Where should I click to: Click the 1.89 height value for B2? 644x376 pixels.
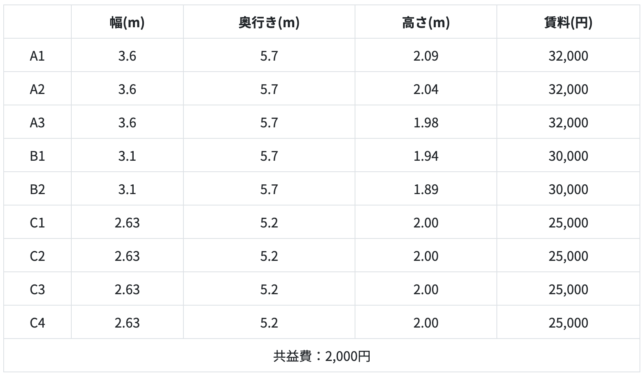[x=426, y=189]
